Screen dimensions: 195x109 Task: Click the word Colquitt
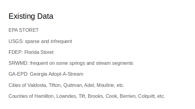click(147, 96)
